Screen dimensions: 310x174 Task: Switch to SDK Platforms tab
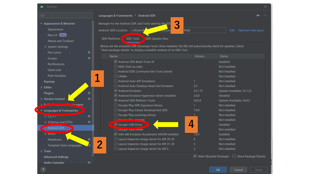[x=111, y=39]
